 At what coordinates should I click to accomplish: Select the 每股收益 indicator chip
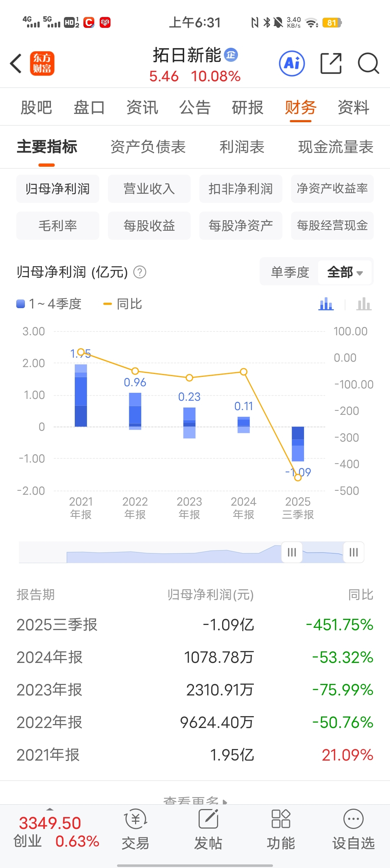tap(149, 226)
